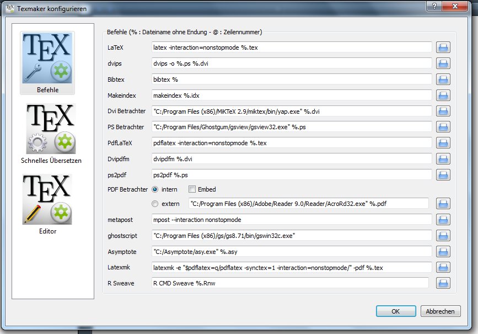
Task: Browse for the PS Betrachter executable
Action: click(x=443, y=127)
